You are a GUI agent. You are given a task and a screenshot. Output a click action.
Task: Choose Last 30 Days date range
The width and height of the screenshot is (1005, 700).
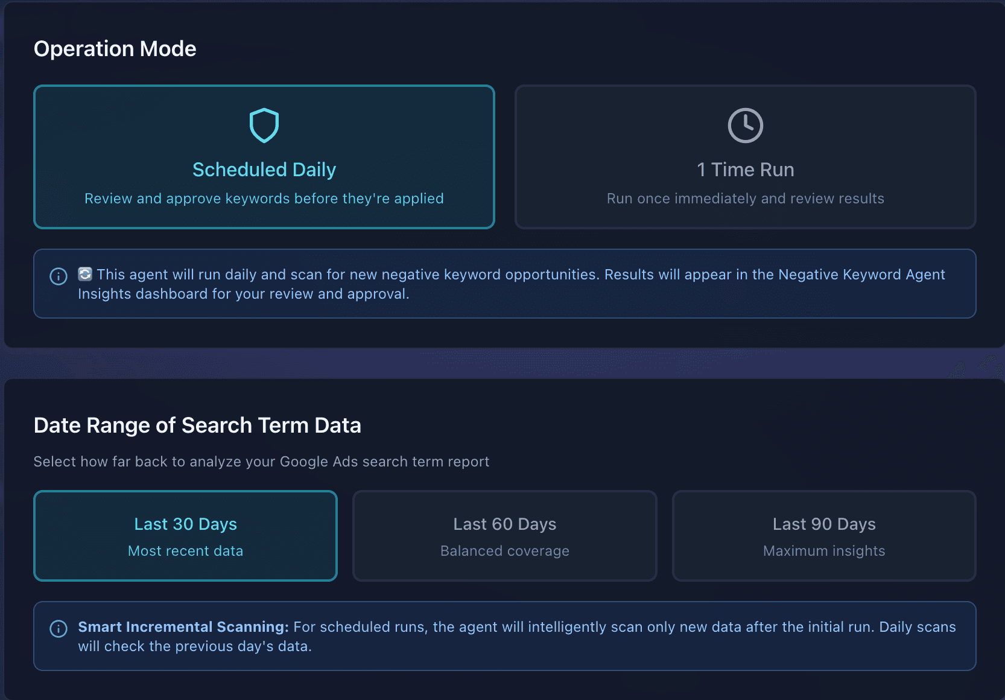[x=185, y=535]
